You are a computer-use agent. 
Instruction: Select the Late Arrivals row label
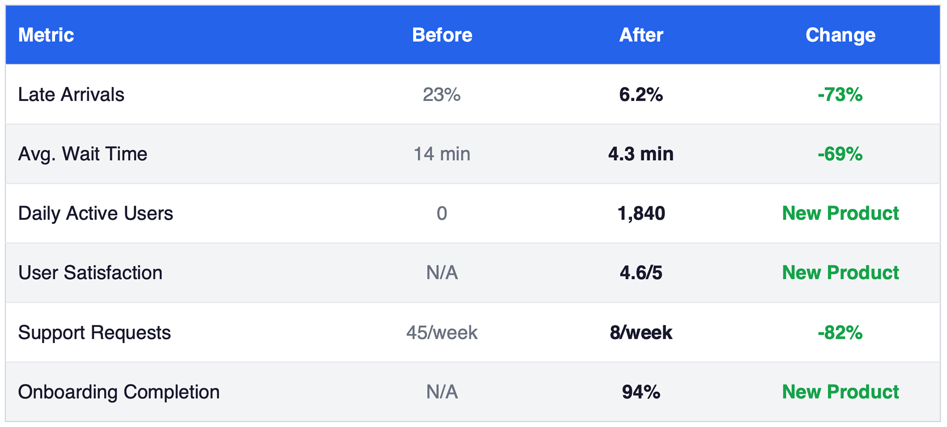(x=71, y=95)
